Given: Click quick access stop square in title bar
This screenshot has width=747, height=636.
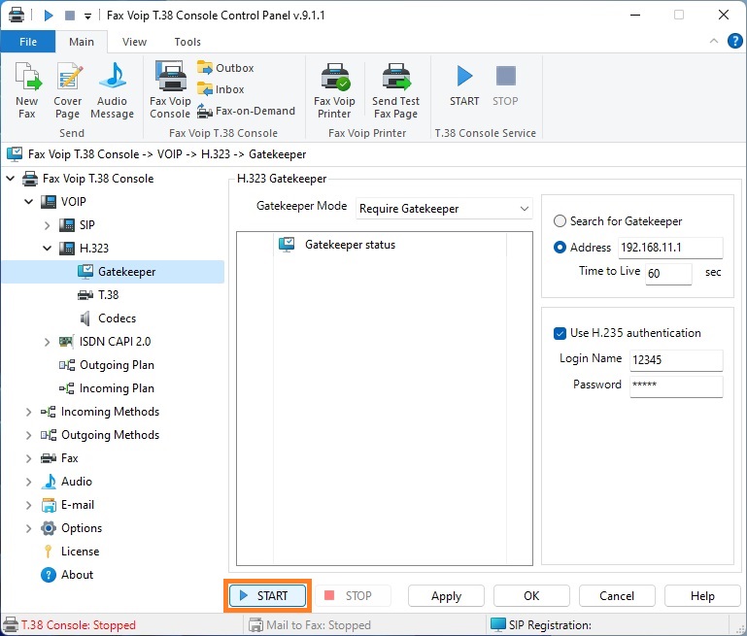Looking at the screenshot, I should (70, 16).
